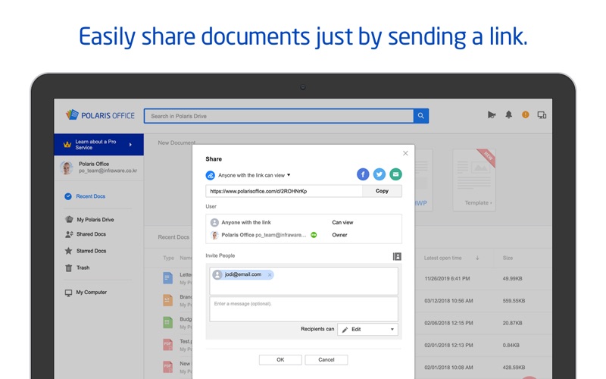This screenshot has width=606, height=379.
Task: Click the 559.55KB size cell
Action: tap(514, 300)
